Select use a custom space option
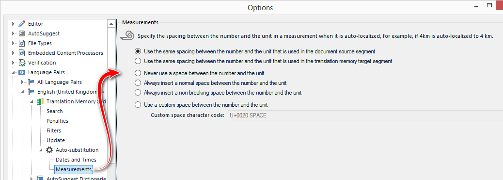Image resolution: width=503 pixels, height=180 pixels. pyautogui.click(x=138, y=104)
